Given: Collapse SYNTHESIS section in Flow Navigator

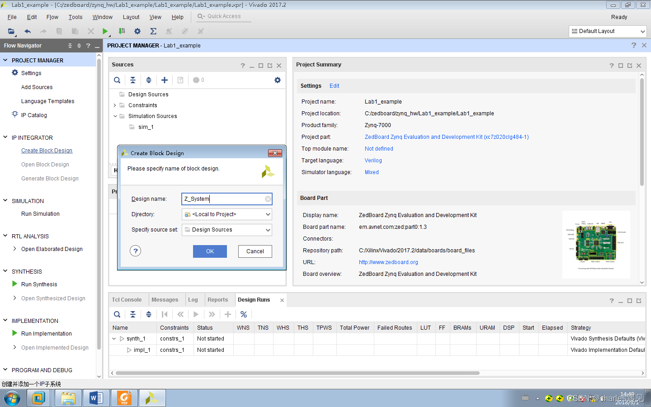Looking at the screenshot, I should coord(5,271).
